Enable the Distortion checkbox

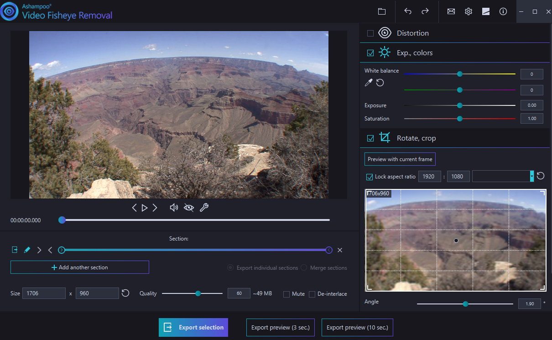tap(370, 33)
